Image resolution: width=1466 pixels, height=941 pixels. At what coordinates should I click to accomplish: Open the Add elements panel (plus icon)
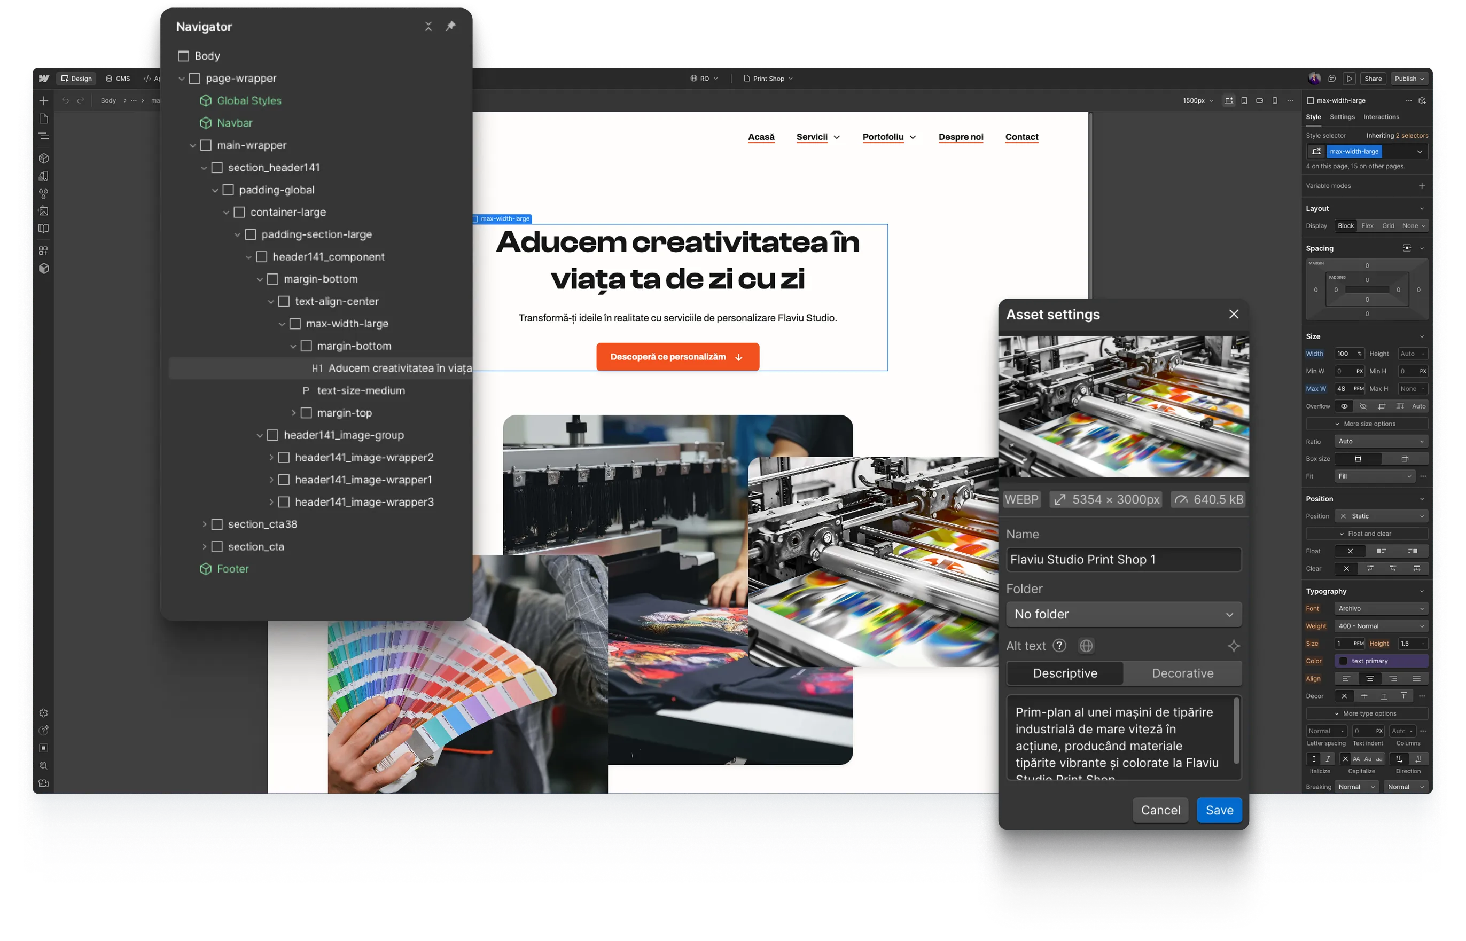click(x=43, y=101)
